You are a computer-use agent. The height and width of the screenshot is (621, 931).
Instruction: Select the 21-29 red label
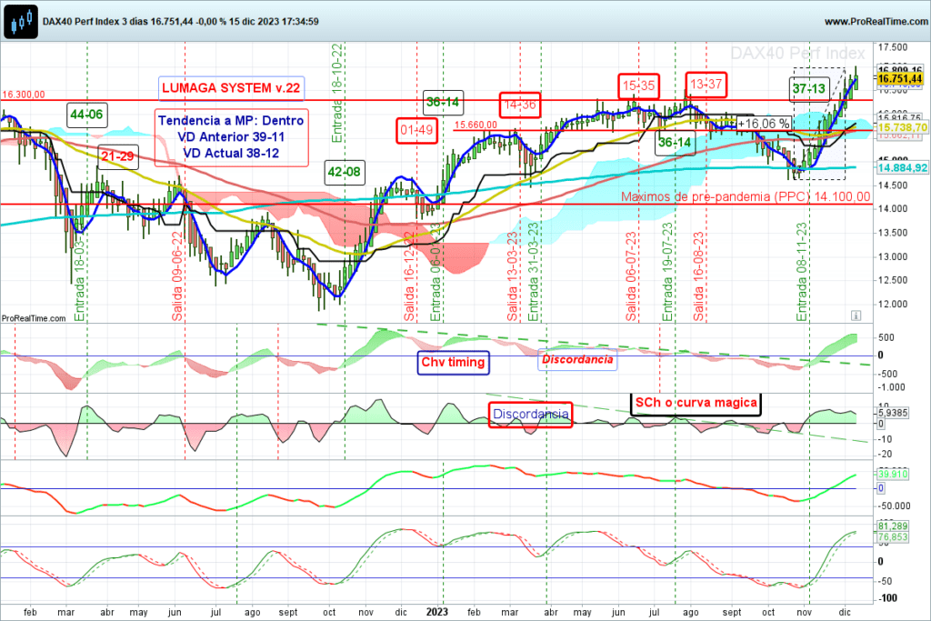point(117,156)
